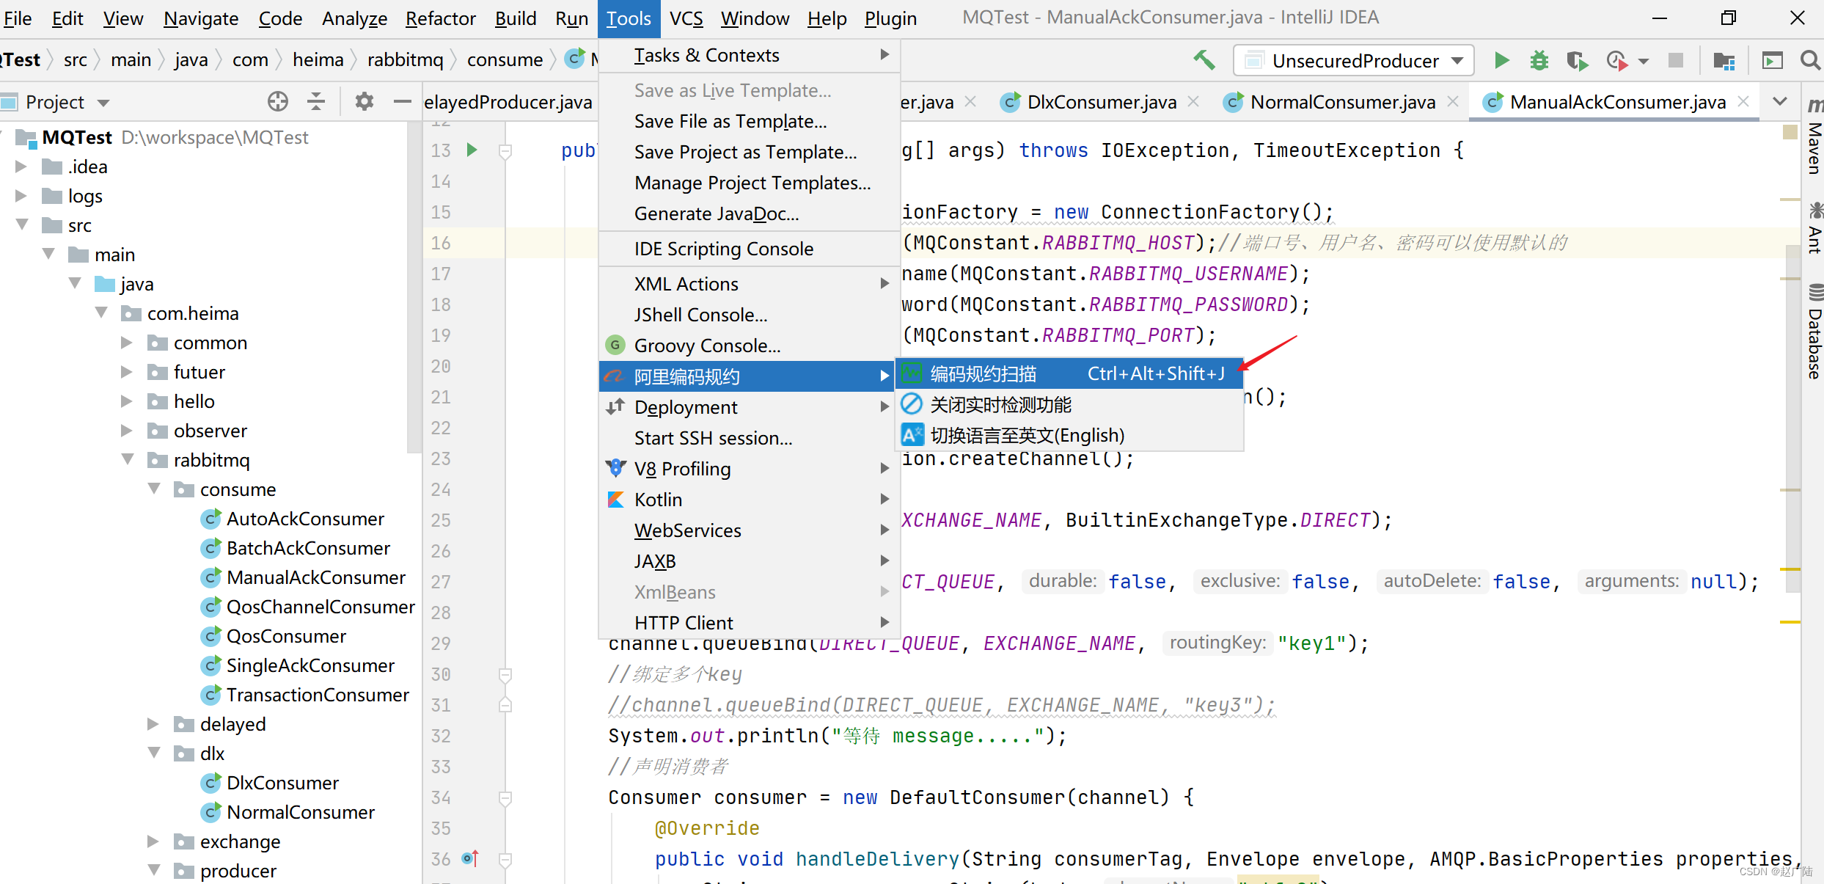The width and height of the screenshot is (1824, 884).
Task: Click locate/scroll from source target icon
Action: coord(278,101)
